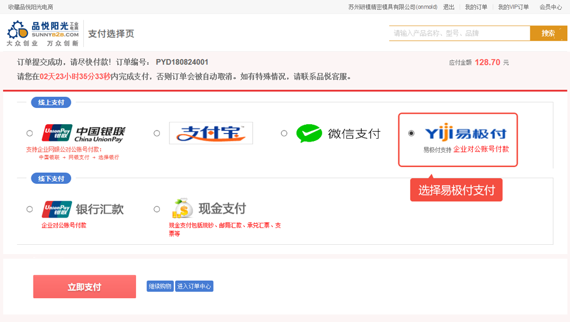
Task: Click the SunnyB2B site logo
Action: [x=43, y=34]
